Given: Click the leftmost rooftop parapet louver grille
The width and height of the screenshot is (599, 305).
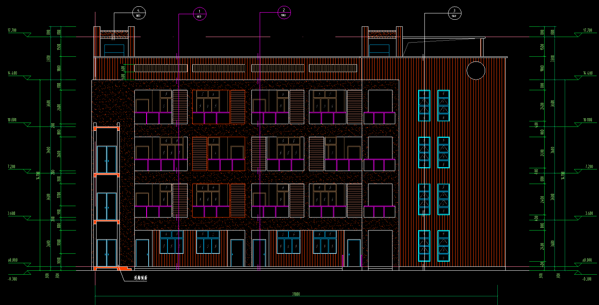Looking at the screenshot, I should click(x=161, y=68).
